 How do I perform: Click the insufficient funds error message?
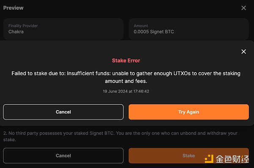[x=126, y=77]
